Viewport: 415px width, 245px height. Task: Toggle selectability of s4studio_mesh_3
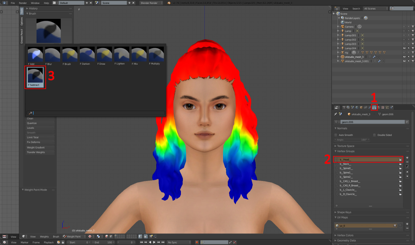[409, 57]
